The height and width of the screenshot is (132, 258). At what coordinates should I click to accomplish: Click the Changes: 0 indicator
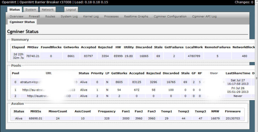point(244,2)
